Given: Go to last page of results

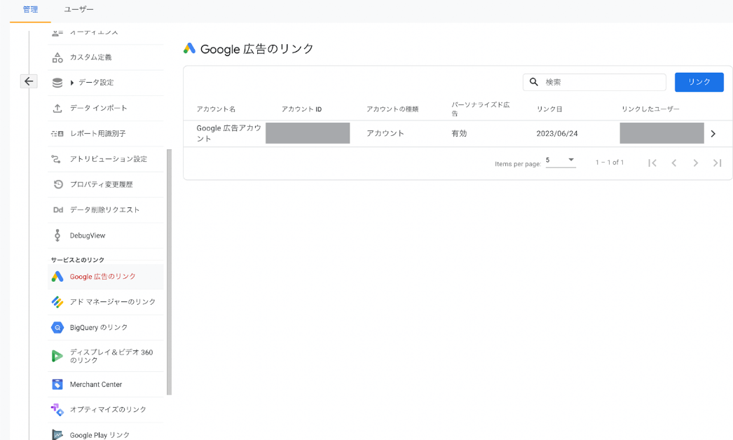Looking at the screenshot, I should click(x=717, y=163).
